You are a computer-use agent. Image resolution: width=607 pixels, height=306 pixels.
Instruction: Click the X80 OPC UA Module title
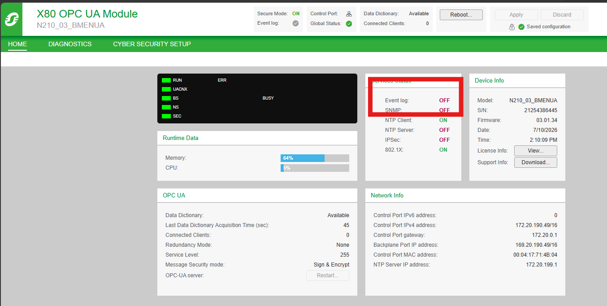(87, 14)
